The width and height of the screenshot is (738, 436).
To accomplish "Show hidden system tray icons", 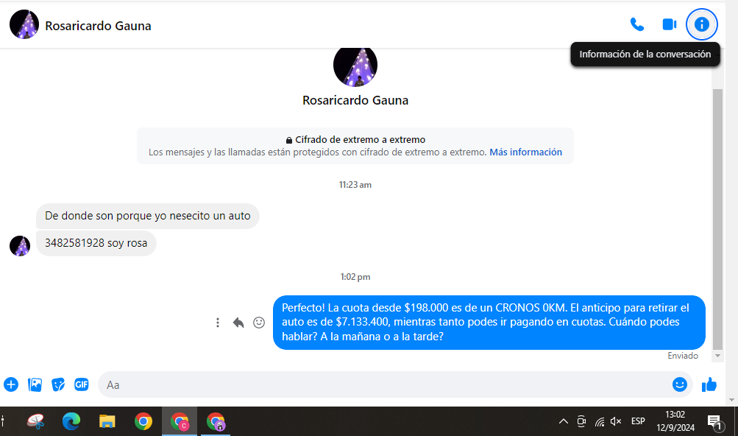I will (564, 421).
